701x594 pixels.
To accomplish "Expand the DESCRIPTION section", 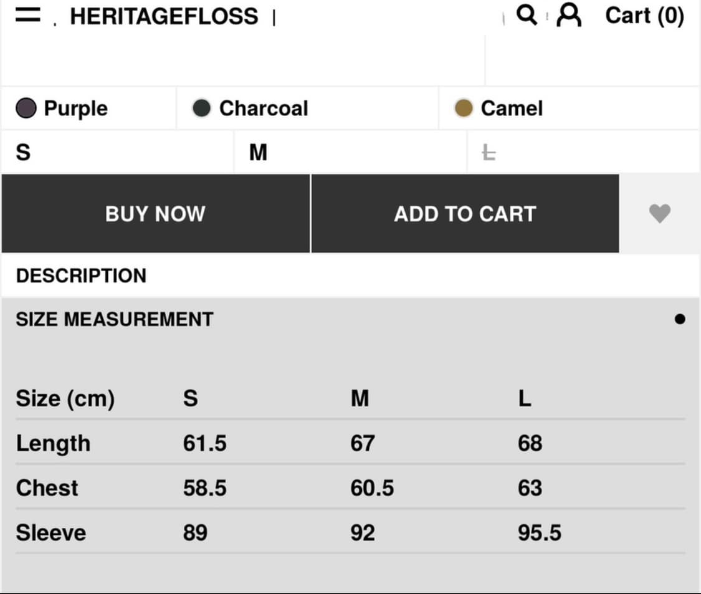I will [x=81, y=275].
